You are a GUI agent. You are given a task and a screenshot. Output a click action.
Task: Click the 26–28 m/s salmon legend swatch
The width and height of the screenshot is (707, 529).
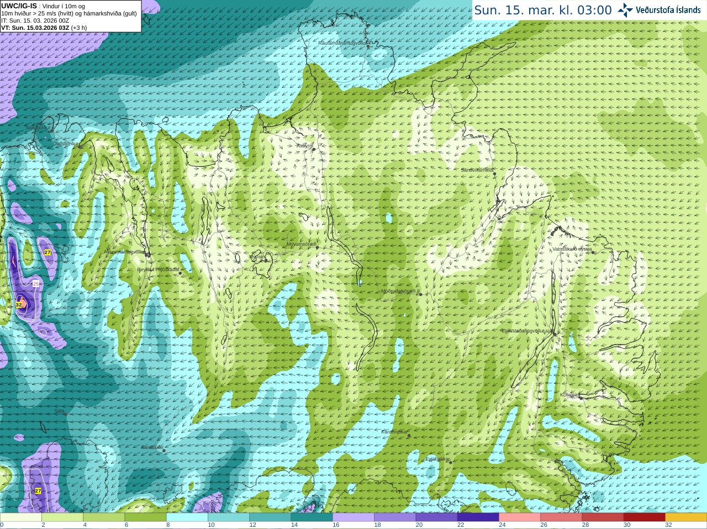pos(561,517)
